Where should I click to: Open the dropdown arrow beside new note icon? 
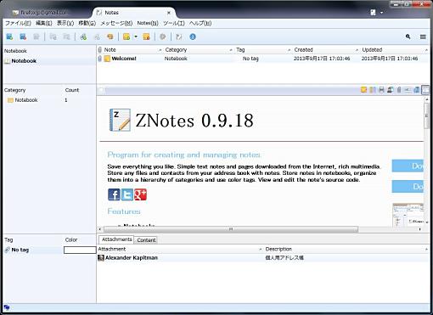[136, 37]
